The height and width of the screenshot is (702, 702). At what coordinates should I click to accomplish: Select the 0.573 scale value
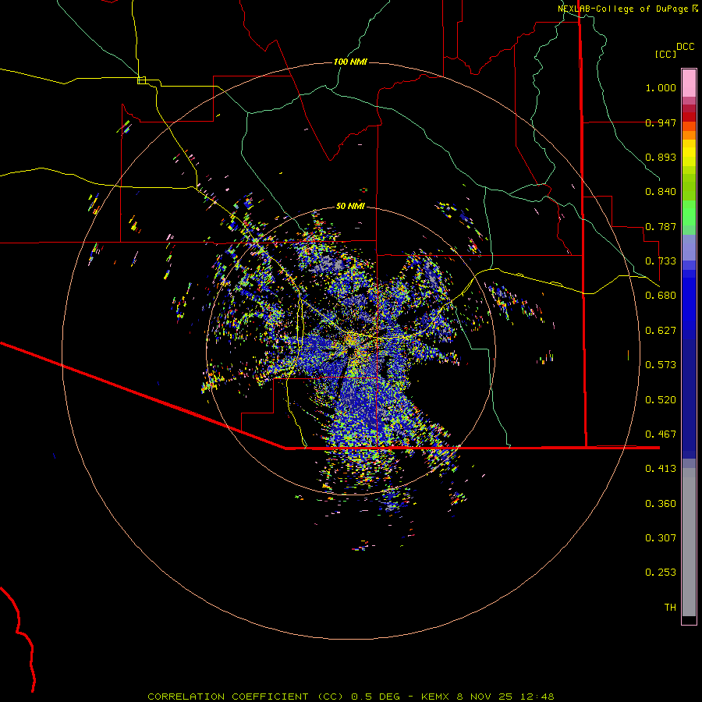[x=661, y=365]
